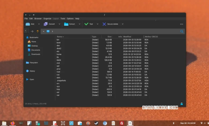Open the Browser menu

pyautogui.click(x=38, y=19)
